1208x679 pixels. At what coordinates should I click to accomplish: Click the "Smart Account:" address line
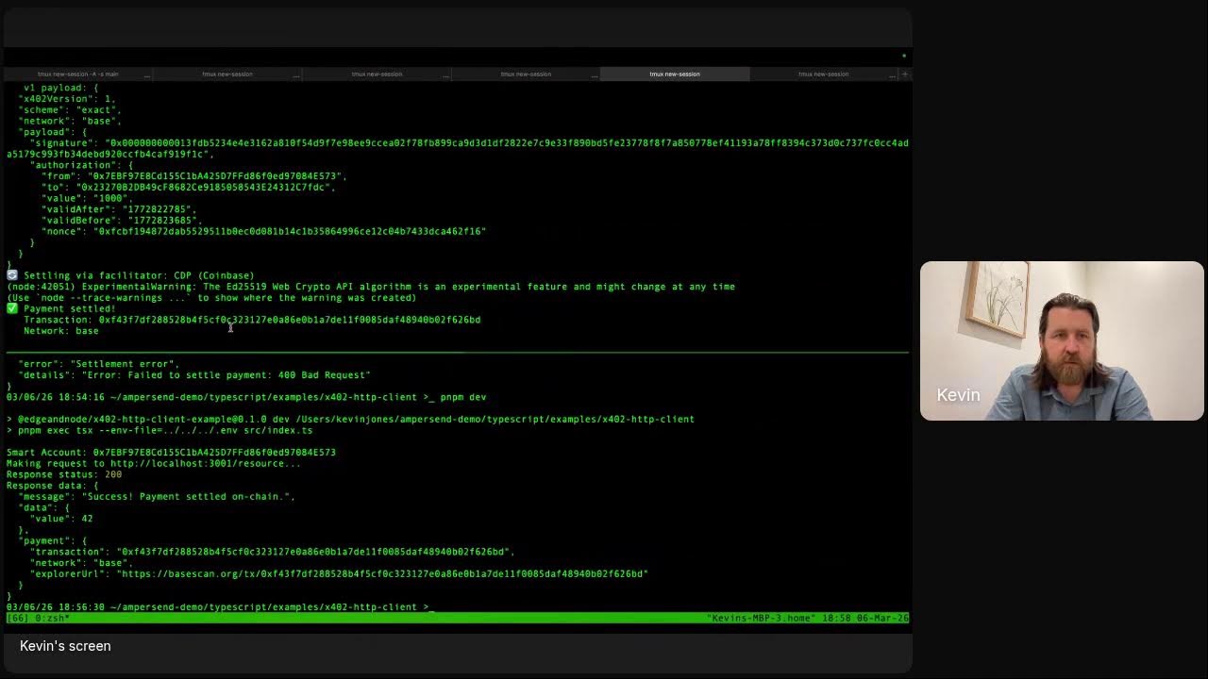click(x=171, y=453)
